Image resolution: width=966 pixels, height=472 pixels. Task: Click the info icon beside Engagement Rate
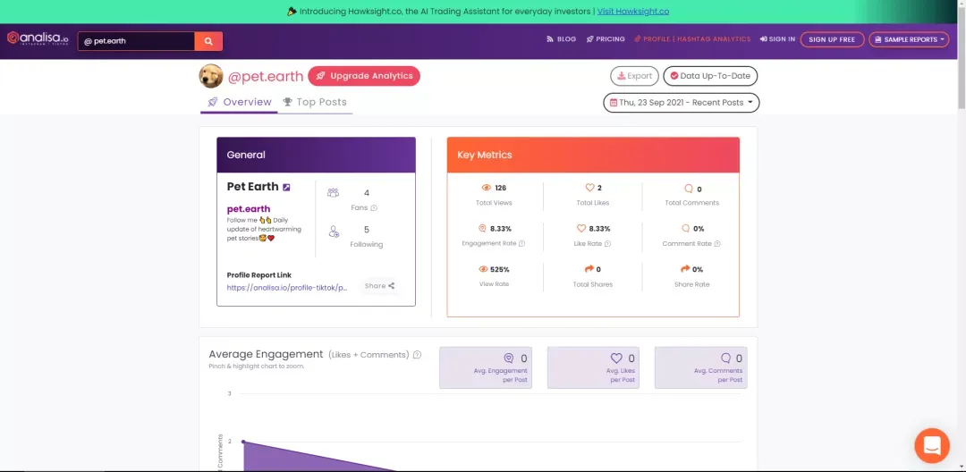coord(521,244)
